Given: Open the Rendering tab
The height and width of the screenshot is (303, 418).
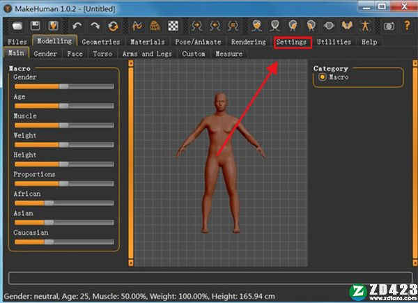Looking at the screenshot, I should [x=249, y=42].
